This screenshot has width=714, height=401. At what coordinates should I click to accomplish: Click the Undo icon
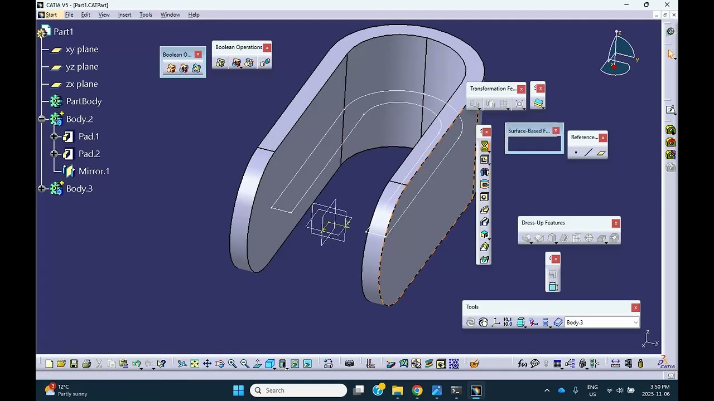click(x=137, y=364)
